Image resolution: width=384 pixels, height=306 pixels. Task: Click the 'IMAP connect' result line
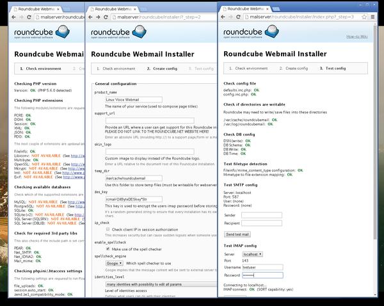pos(258,289)
